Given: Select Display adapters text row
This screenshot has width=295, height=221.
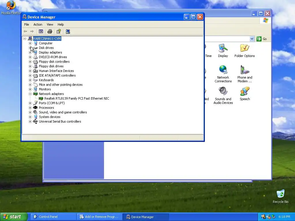Looking at the screenshot, I should click(50, 52).
